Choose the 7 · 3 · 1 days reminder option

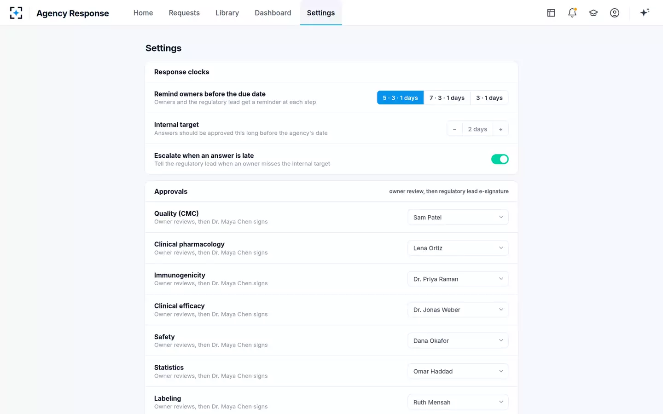(447, 98)
